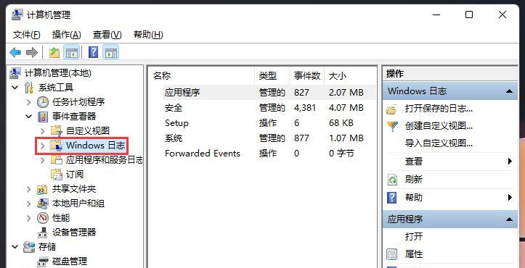Click 创建自定义视图... action
The height and width of the screenshot is (268, 525).
439,126
